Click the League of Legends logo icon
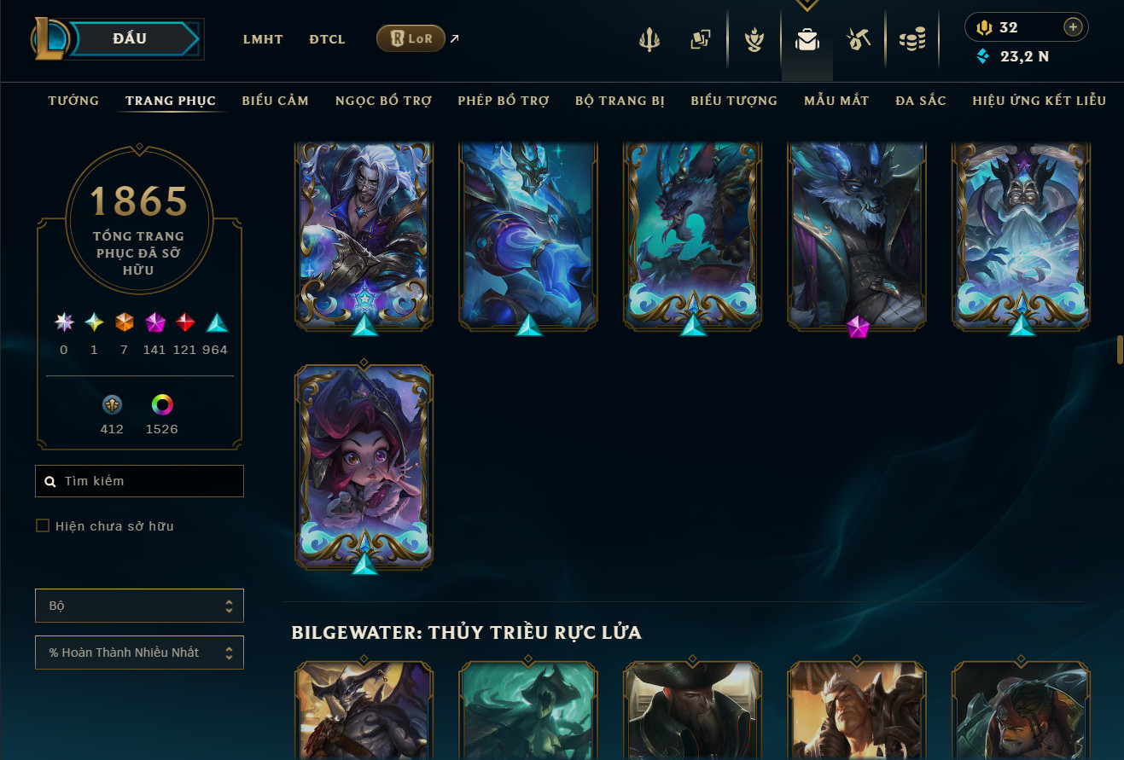 pyautogui.click(x=49, y=38)
